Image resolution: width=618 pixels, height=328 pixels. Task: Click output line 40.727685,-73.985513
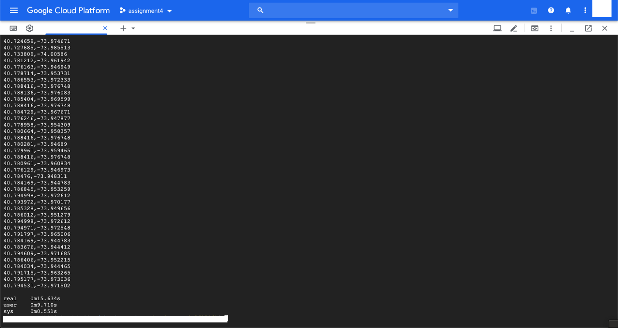point(37,48)
